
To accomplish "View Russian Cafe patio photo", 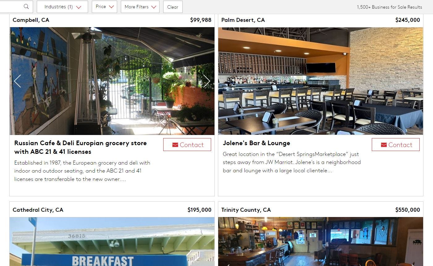I will [112, 81].
